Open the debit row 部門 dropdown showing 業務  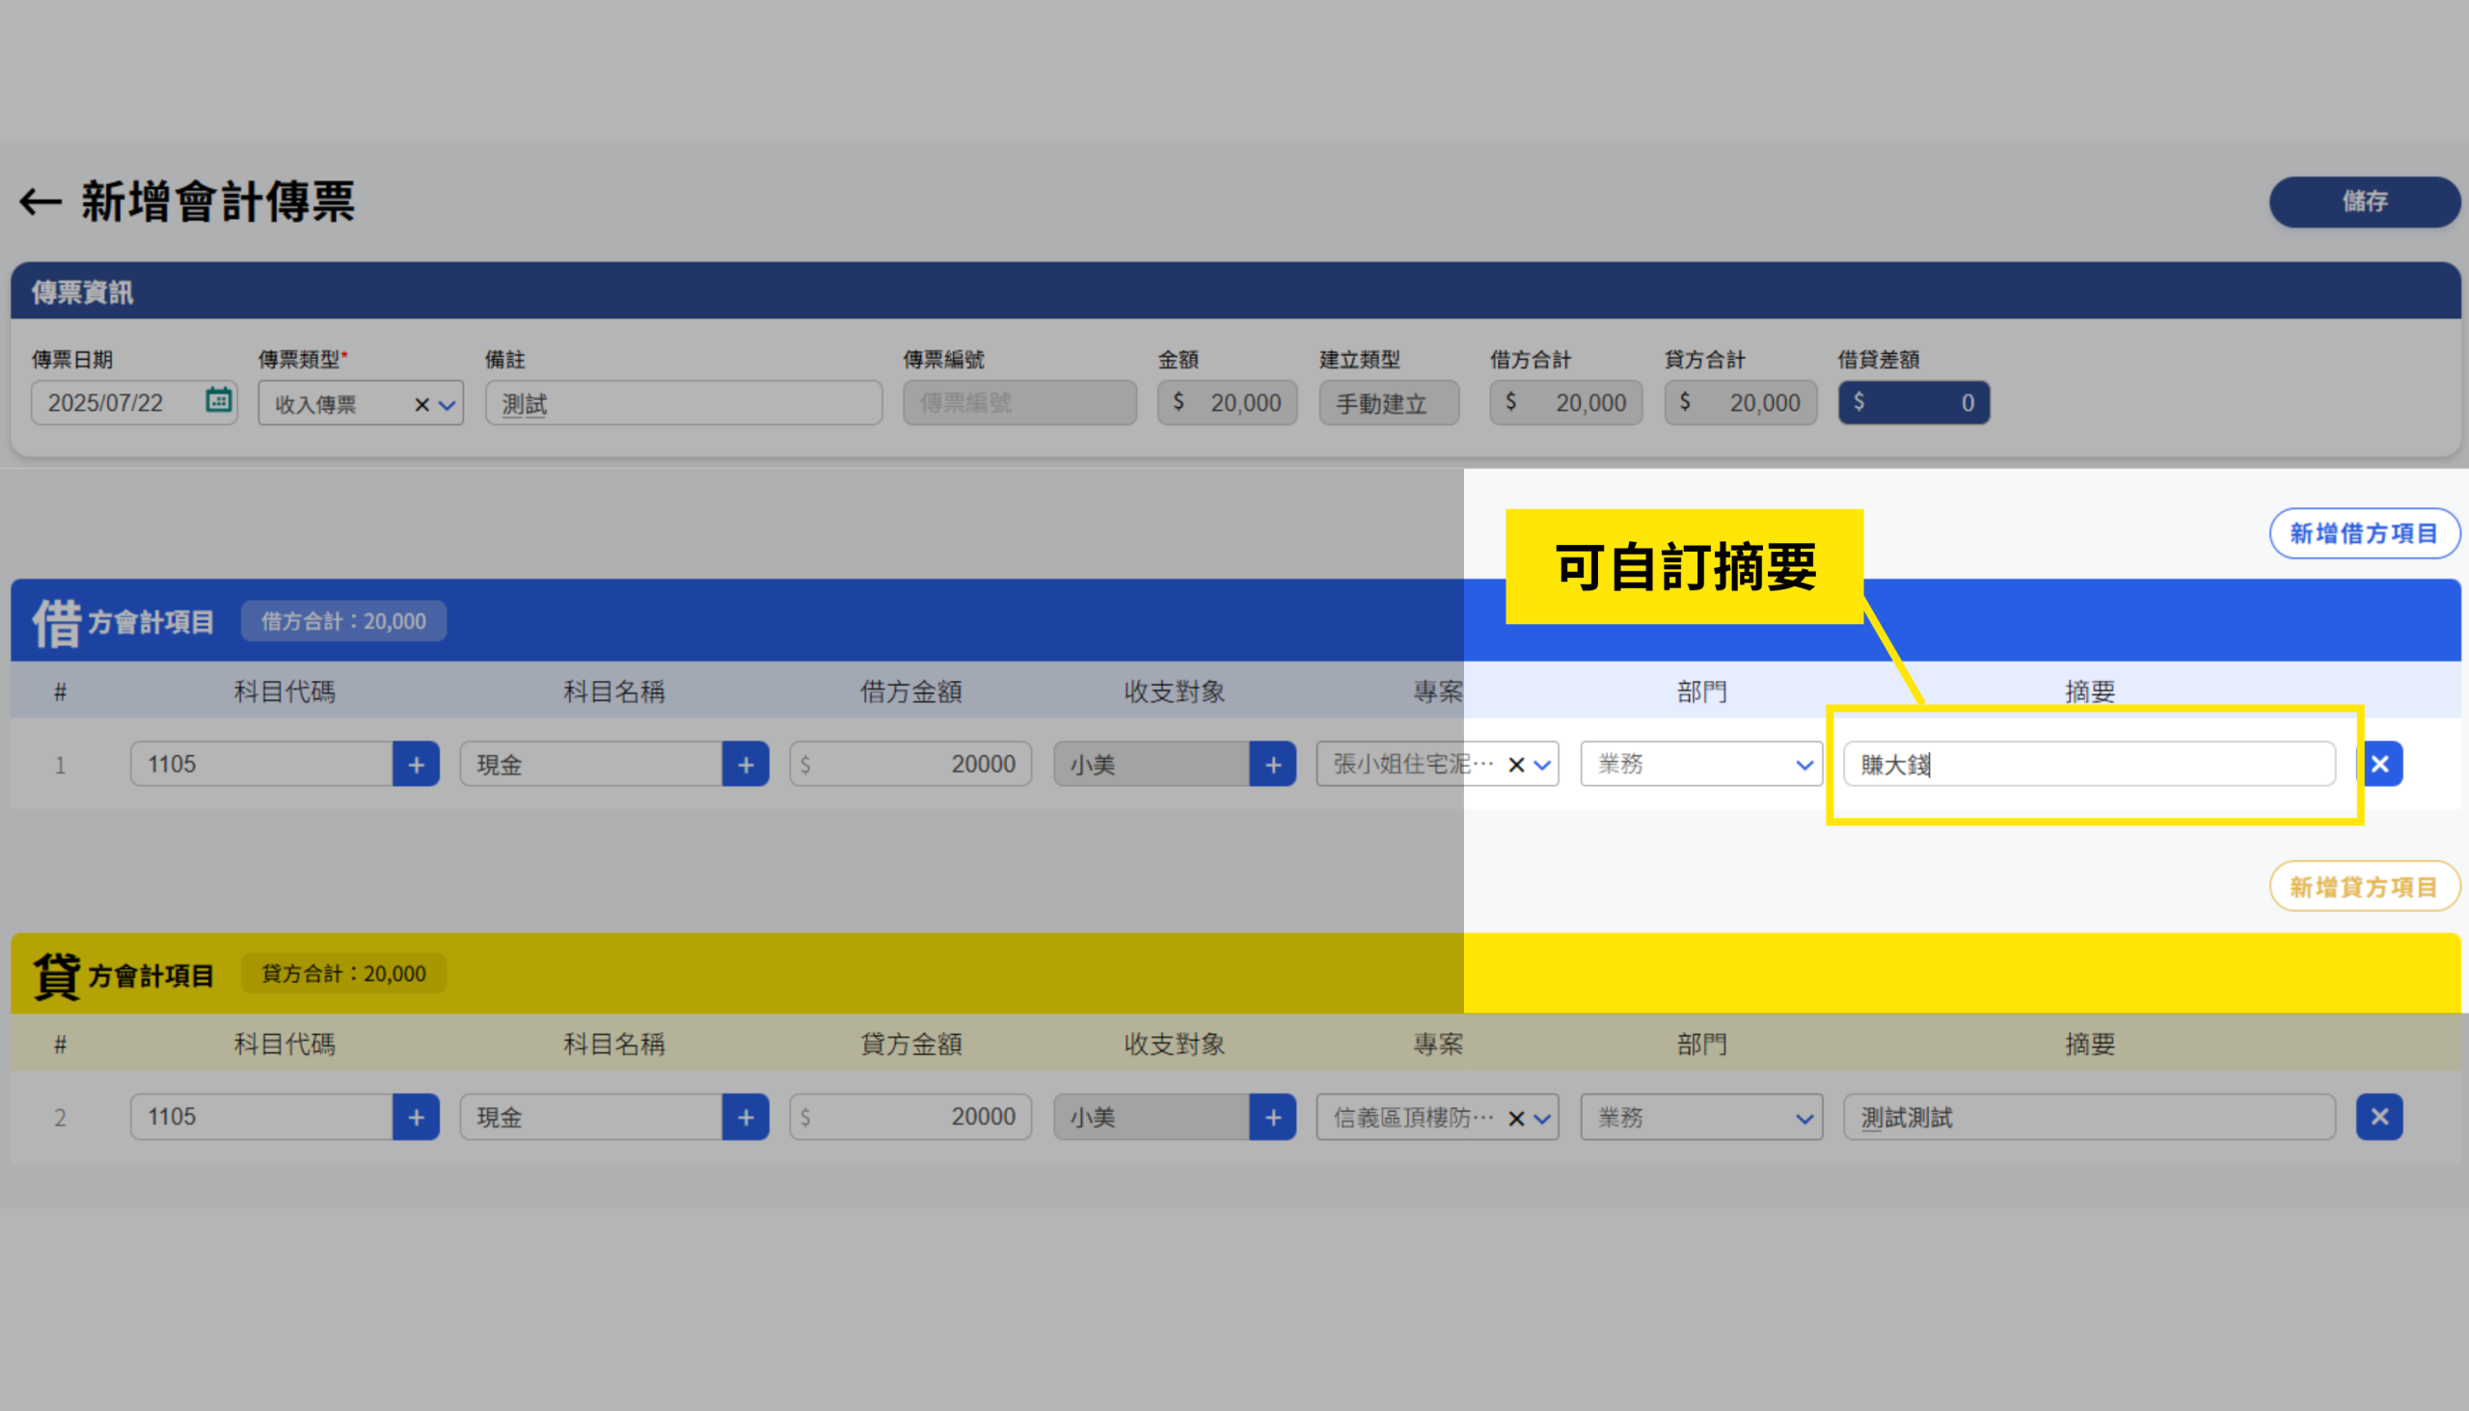[1805, 764]
